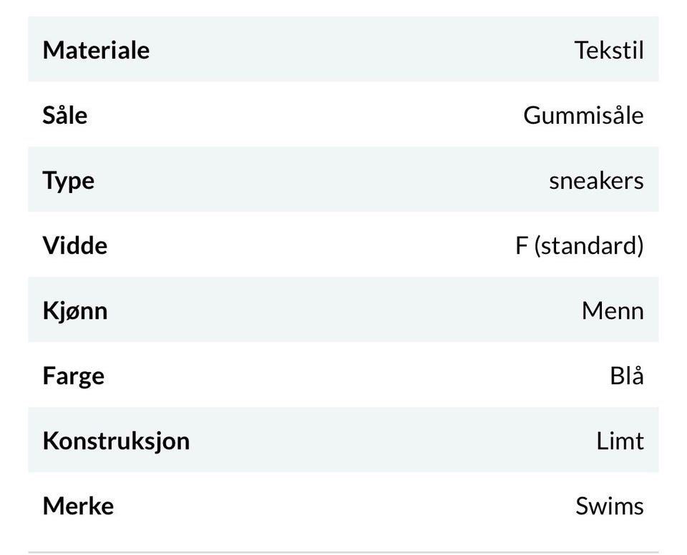The width and height of the screenshot is (687, 555).
Task: Select the Limt value
Action: click(620, 441)
